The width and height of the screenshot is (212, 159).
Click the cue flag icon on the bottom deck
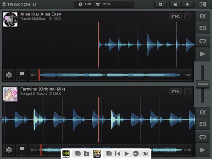pyautogui.click(x=22, y=150)
